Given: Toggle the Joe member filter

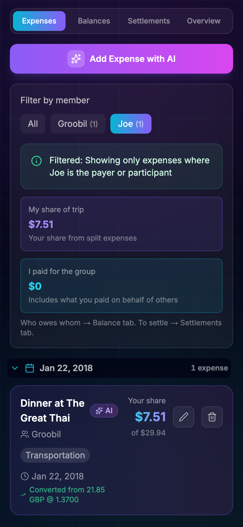Looking at the screenshot, I should point(131,124).
